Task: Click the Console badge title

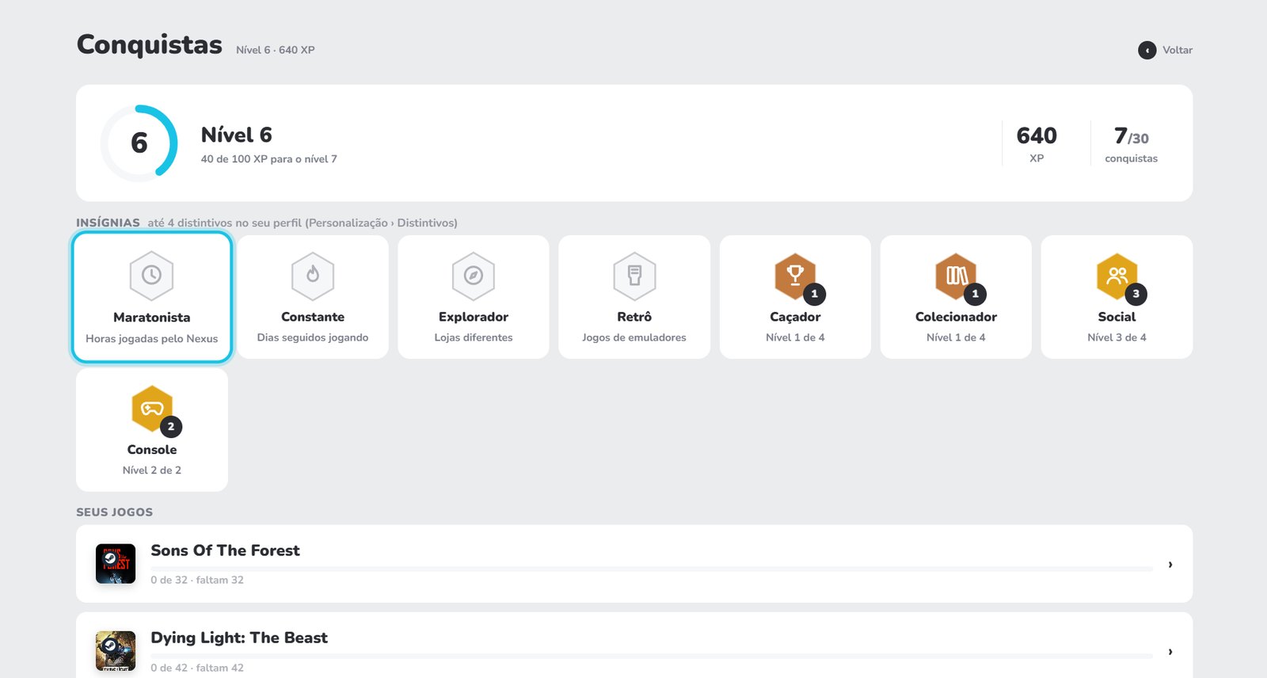Action: tap(152, 450)
